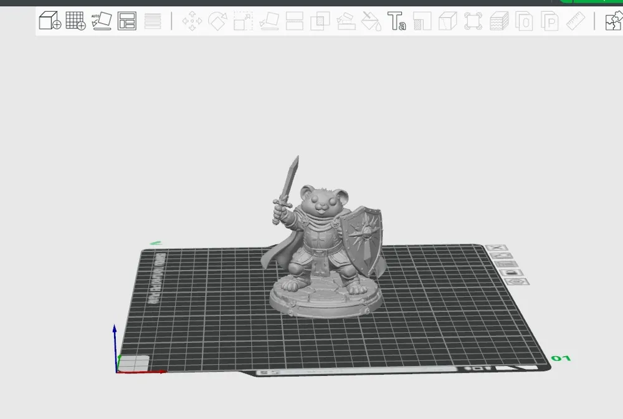The width and height of the screenshot is (623, 419).
Task: Select the mouse knight 3D model
Action: pos(324,243)
